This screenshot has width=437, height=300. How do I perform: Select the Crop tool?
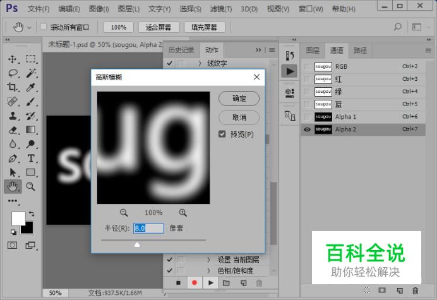click(12, 87)
